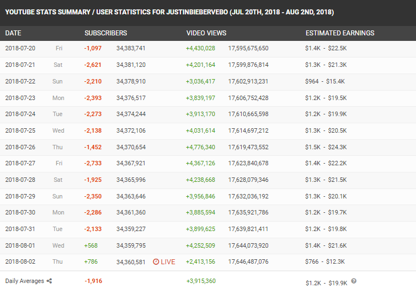Click the +3,915,360 average views value

[x=201, y=281]
